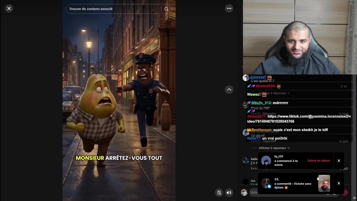This screenshot has width=357, height=201.
Task: Open the three-dot more options menu
Action: point(229,8)
